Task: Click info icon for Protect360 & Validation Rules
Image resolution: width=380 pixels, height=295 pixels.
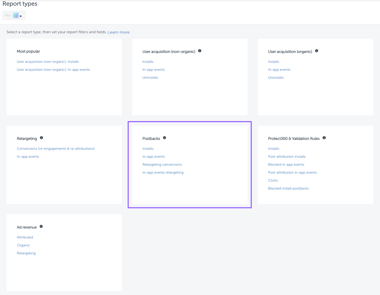Action: click(324, 138)
